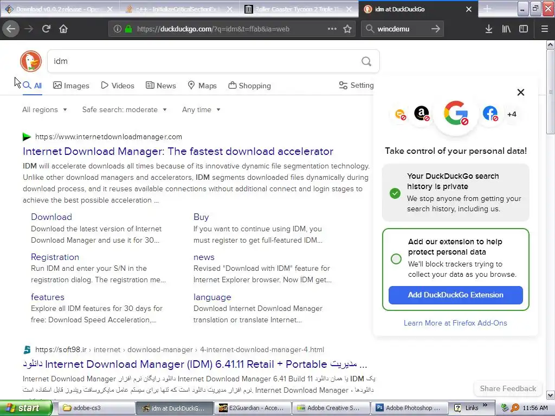The height and width of the screenshot is (416, 555).
Task: Click the blocked Facebook tracker icon
Action: (490, 114)
